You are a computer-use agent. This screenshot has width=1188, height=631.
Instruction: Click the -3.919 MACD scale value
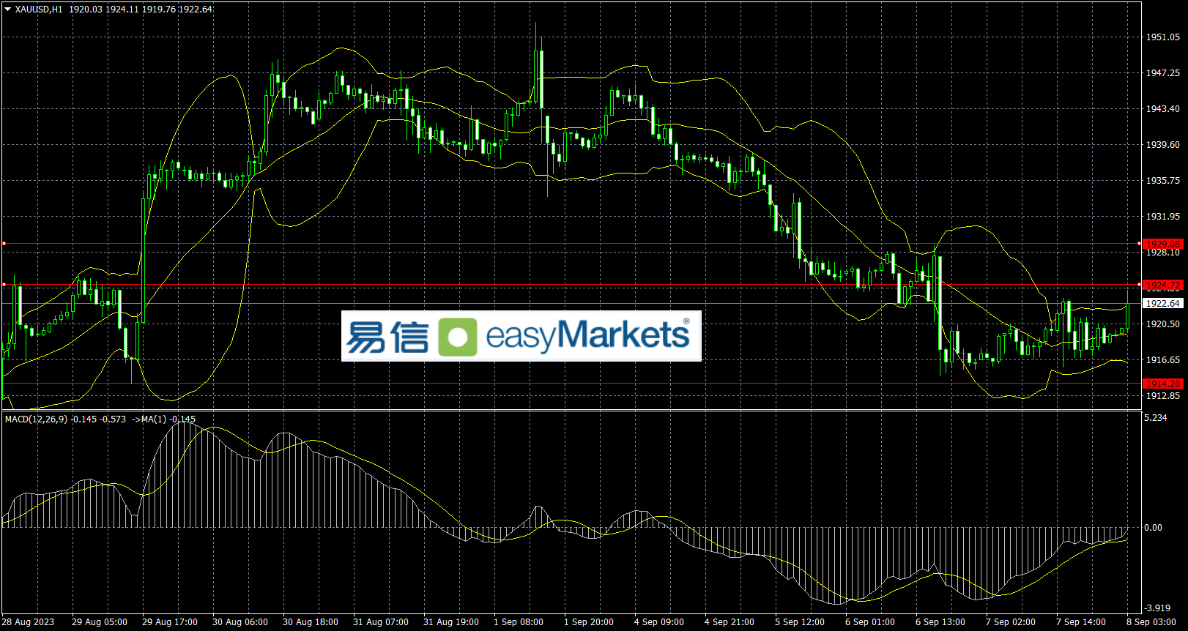pyautogui.click(x=1157, y=608)
